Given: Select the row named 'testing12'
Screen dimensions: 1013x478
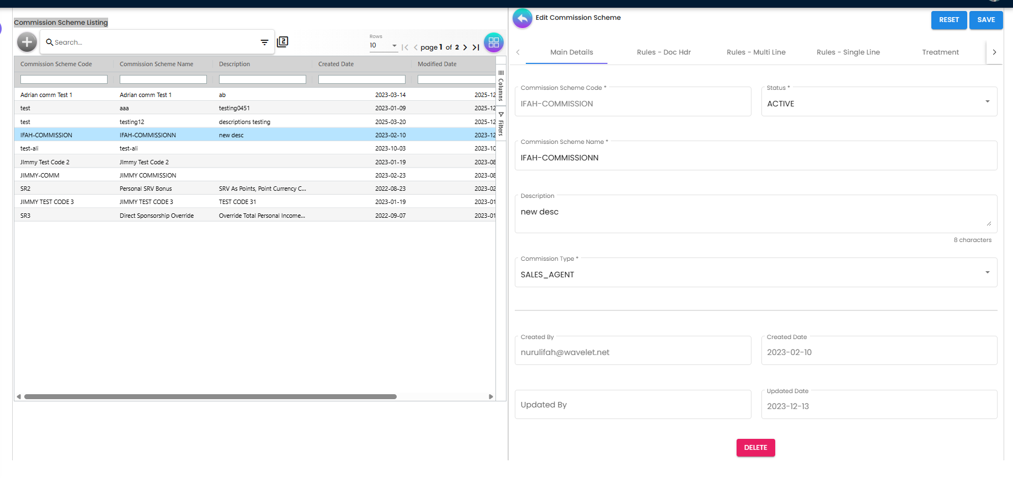Looking at the screenshot, I should (x=255, y=122).
